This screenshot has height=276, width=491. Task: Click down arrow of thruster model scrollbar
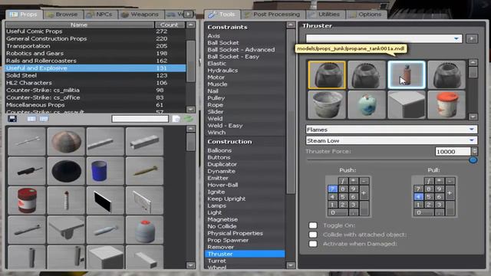(x=473, y=117)
